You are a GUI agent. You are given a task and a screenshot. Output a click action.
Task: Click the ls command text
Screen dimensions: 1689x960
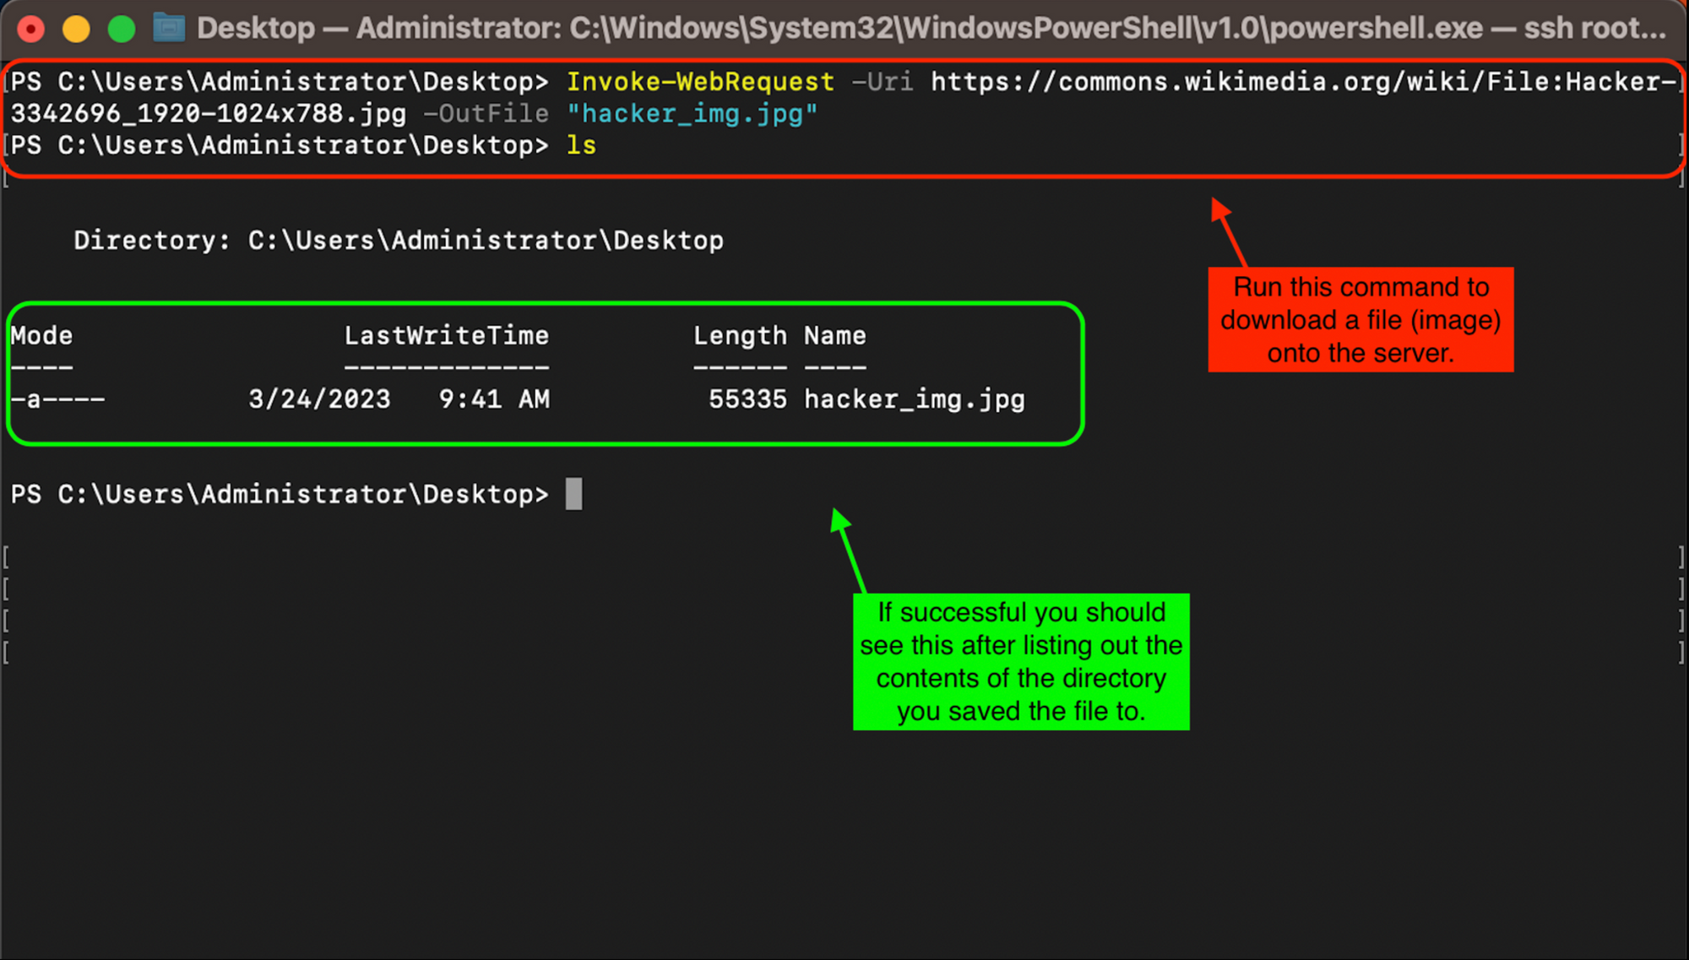click(x=581, y=145)
